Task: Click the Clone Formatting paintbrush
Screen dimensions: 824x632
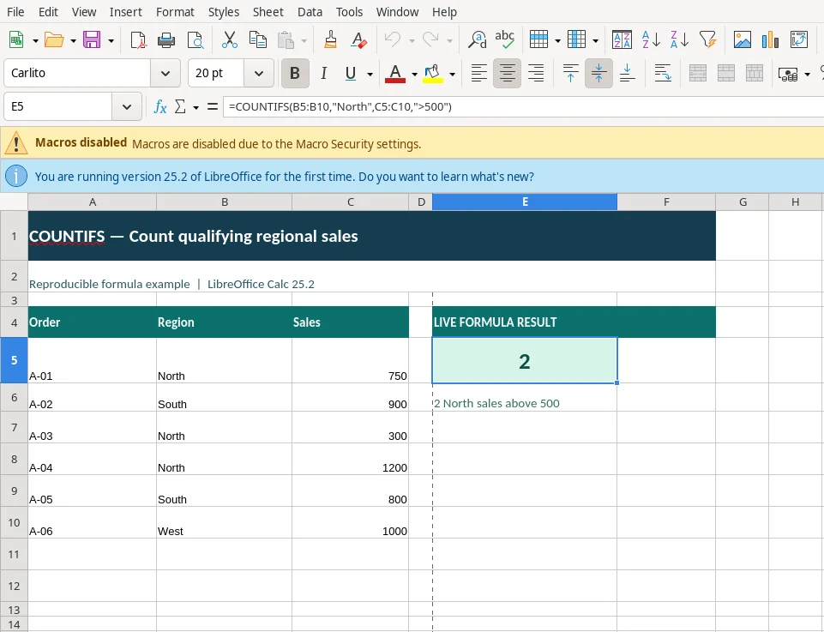Action: (330, 40)
